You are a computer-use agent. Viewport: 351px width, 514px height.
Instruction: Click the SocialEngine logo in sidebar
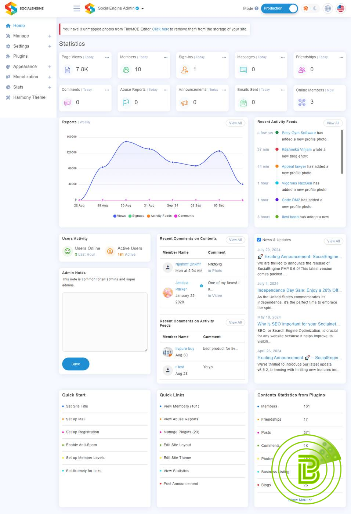coord(24,8)
